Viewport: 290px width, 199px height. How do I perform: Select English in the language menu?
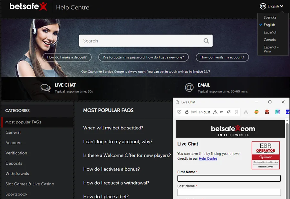click(269, 25)
